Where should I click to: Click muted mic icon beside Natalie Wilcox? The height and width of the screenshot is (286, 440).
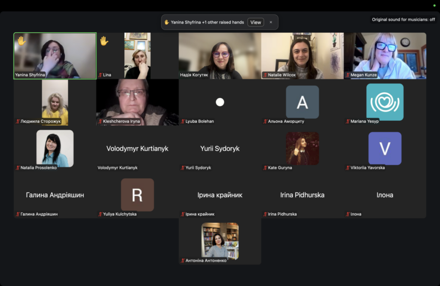click(265, 75)
